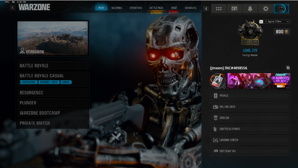The width and height of the screenshot is (298, 168).
Task: Open notifications bell icon
Action: (250, 9)
